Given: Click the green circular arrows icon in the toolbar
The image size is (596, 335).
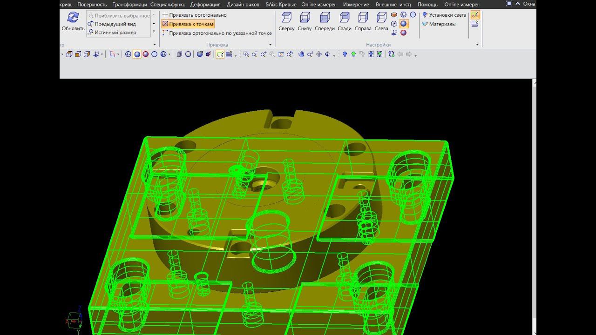Looking at the screenshot, I should point(391,54).
